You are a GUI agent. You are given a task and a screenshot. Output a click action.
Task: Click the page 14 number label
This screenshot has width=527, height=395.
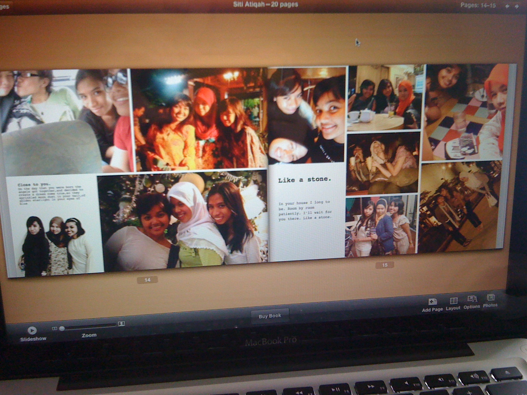147,280
